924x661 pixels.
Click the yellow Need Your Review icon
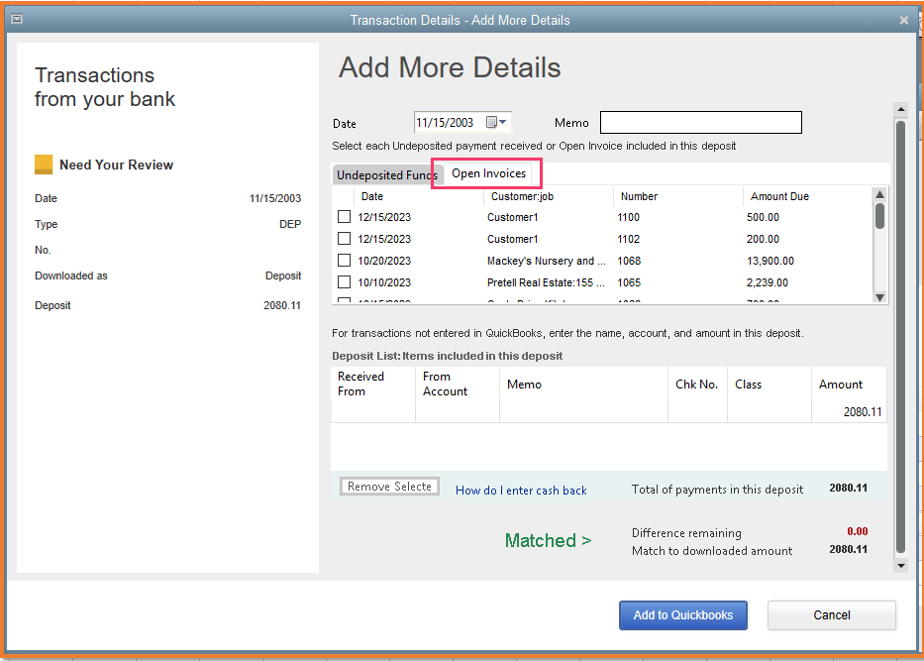coord(44,165)
